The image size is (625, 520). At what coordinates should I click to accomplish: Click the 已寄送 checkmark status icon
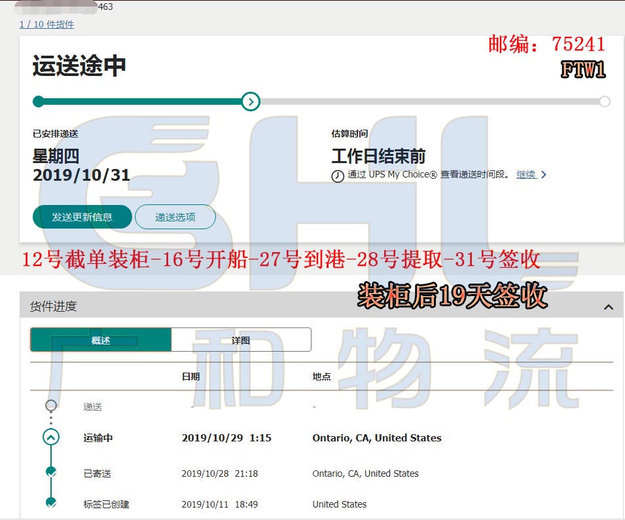tap(51, 472)
